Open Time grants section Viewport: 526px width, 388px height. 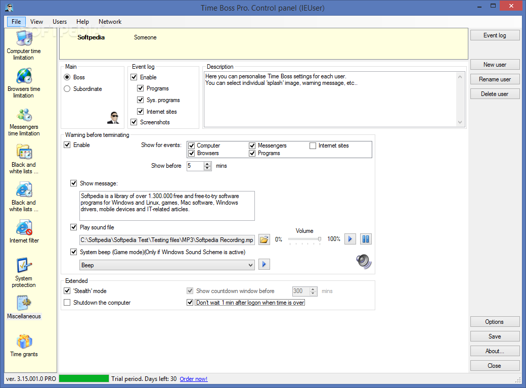24,346
